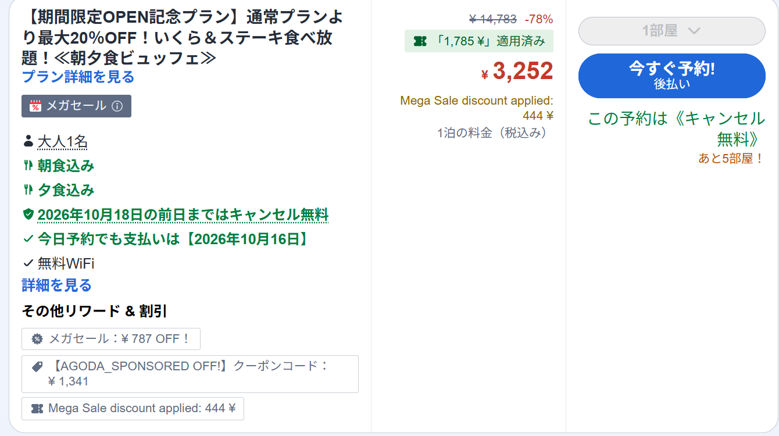
Task: Expand the chevron in the 1部屋 selector
Action: [x=693, y=31]
